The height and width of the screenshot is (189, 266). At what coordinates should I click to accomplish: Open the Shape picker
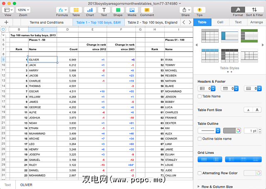coord(118,10)
